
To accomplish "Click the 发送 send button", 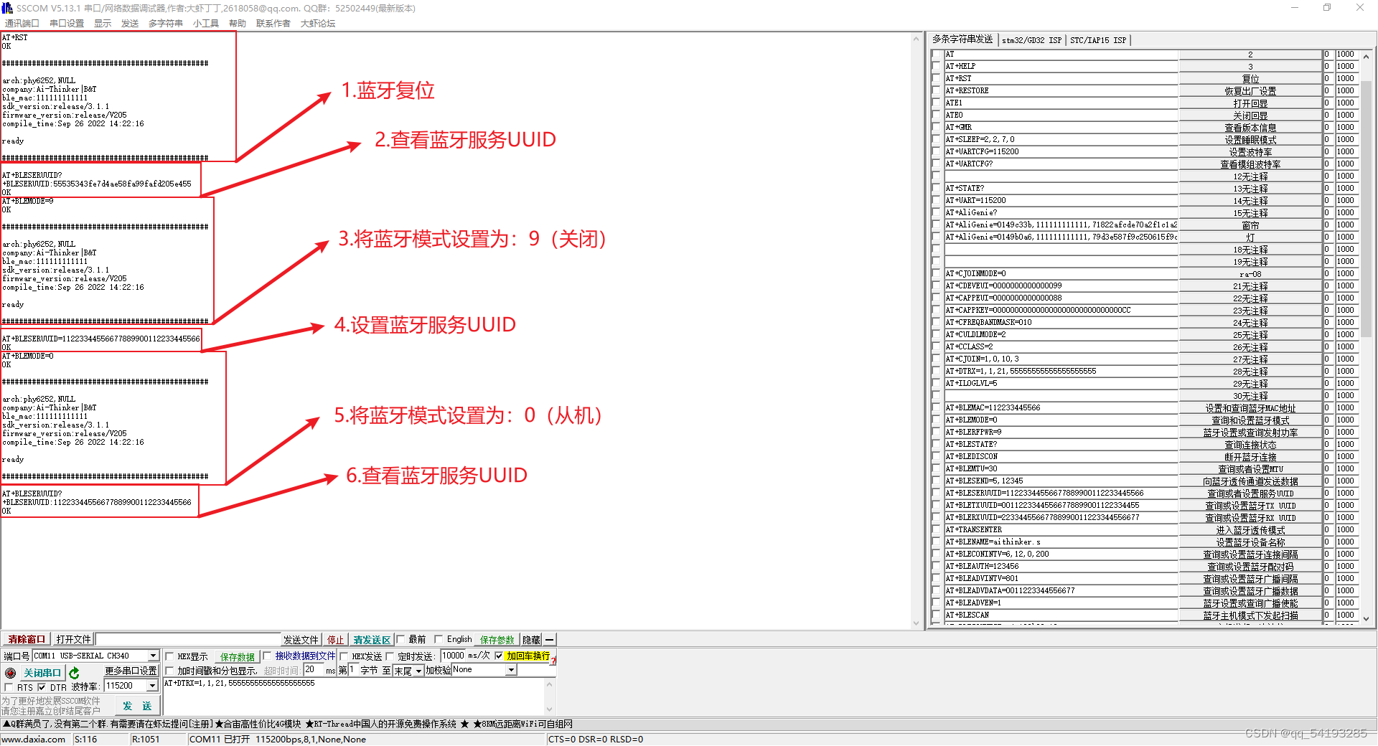I will tap(137, 706).
